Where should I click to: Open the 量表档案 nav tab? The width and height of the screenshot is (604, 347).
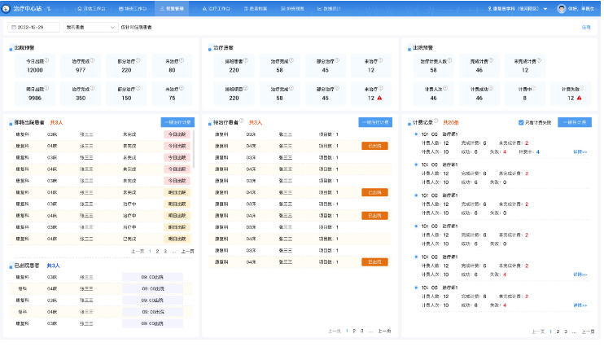(x=256, y=8)
